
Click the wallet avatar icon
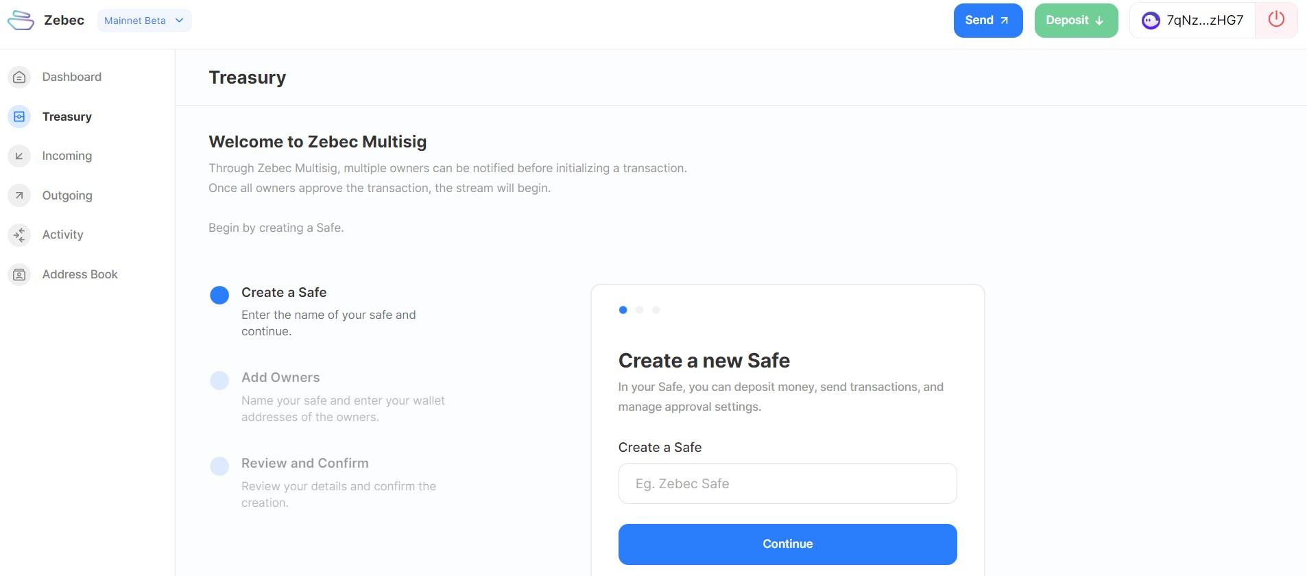tap(1150, 21)
